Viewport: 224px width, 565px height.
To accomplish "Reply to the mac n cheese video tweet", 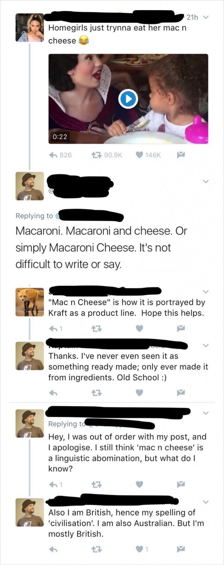I will (x=54, y=155).
